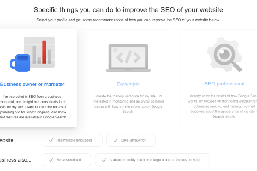Image resolution: width=257 pixels, height=171 pixels.
Task: Enable the Uses JavaScript option
Action: tap(131, 140)
